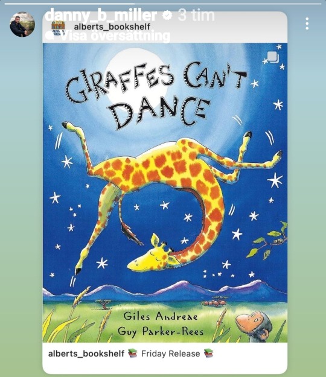Click alberts_bookshelf name in the caption
Viewport: 326px width, 377px height.
click(86, 353)
